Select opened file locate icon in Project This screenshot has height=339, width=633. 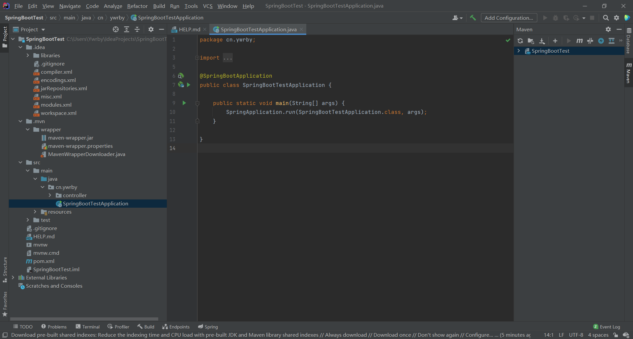(x=116, y=29)
